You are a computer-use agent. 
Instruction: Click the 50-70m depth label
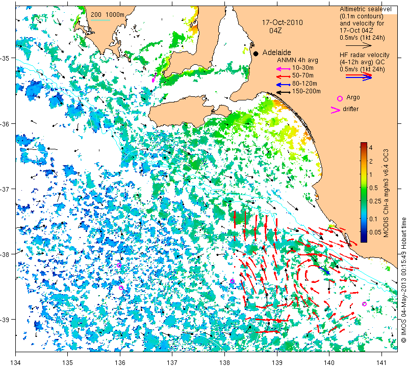(x=303, y=75)
